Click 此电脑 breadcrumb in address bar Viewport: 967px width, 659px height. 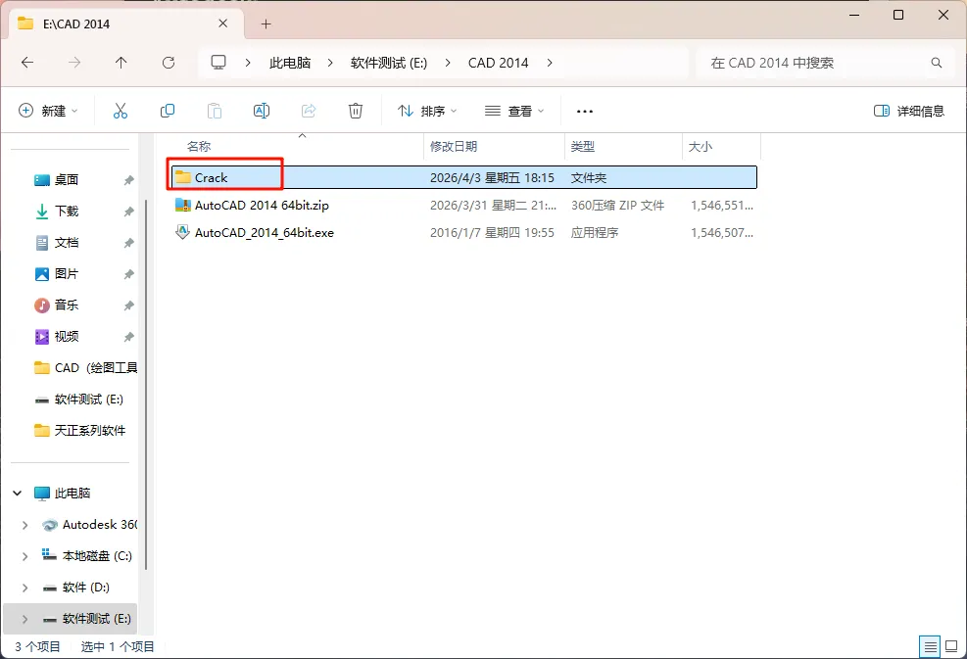click(x=290, y=63)
